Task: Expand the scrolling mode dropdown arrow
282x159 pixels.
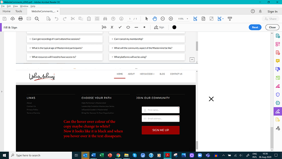Action: pyautogui.click(x=223, y=19)
